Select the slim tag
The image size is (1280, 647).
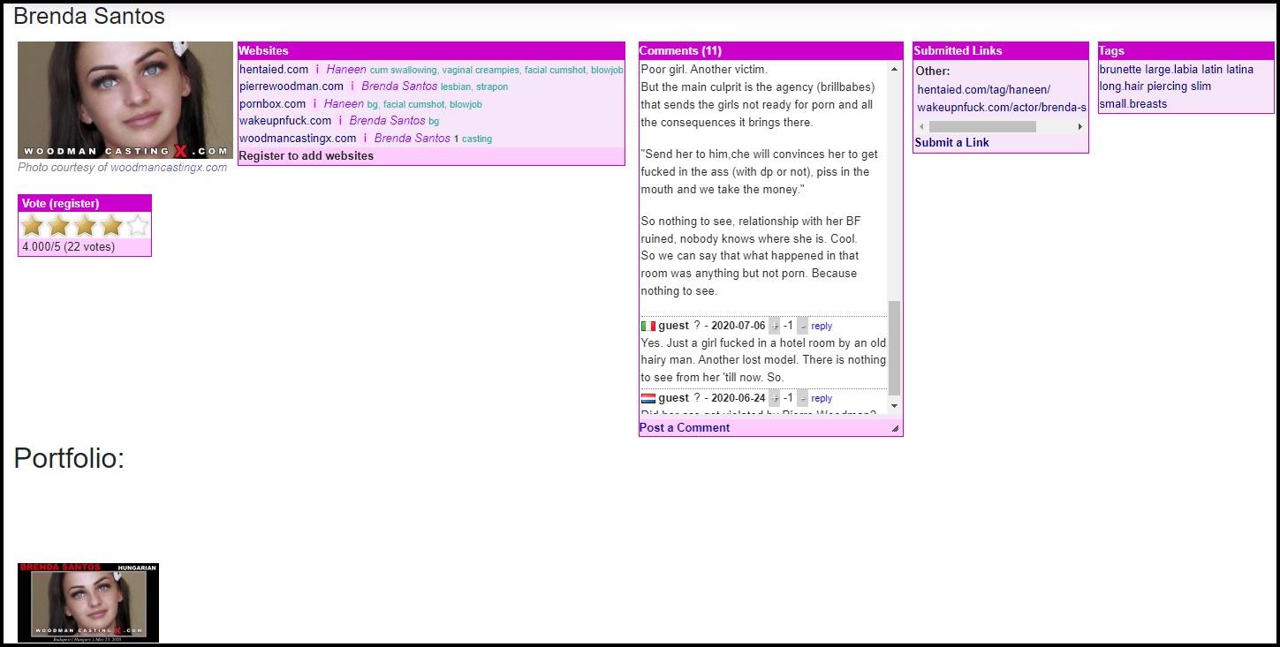1200,87
